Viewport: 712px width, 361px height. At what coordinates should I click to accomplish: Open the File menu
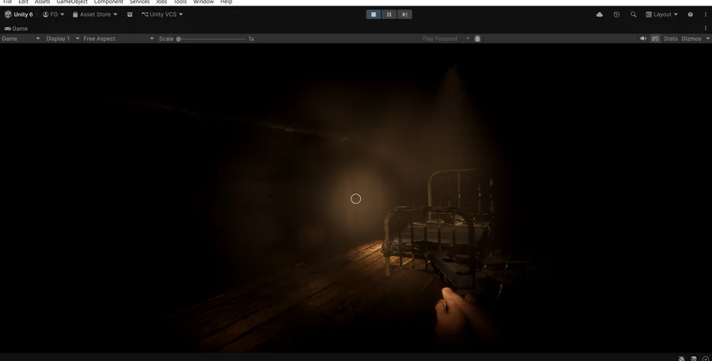tap(7, 2)
